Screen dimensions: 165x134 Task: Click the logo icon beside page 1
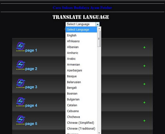[x=21, y=47]
